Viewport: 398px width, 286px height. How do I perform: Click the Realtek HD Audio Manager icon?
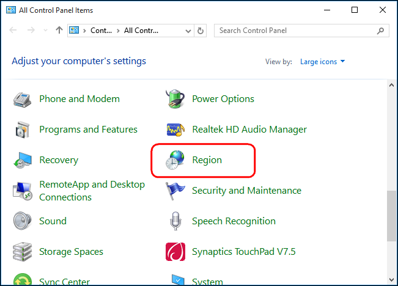click(175, 130)
